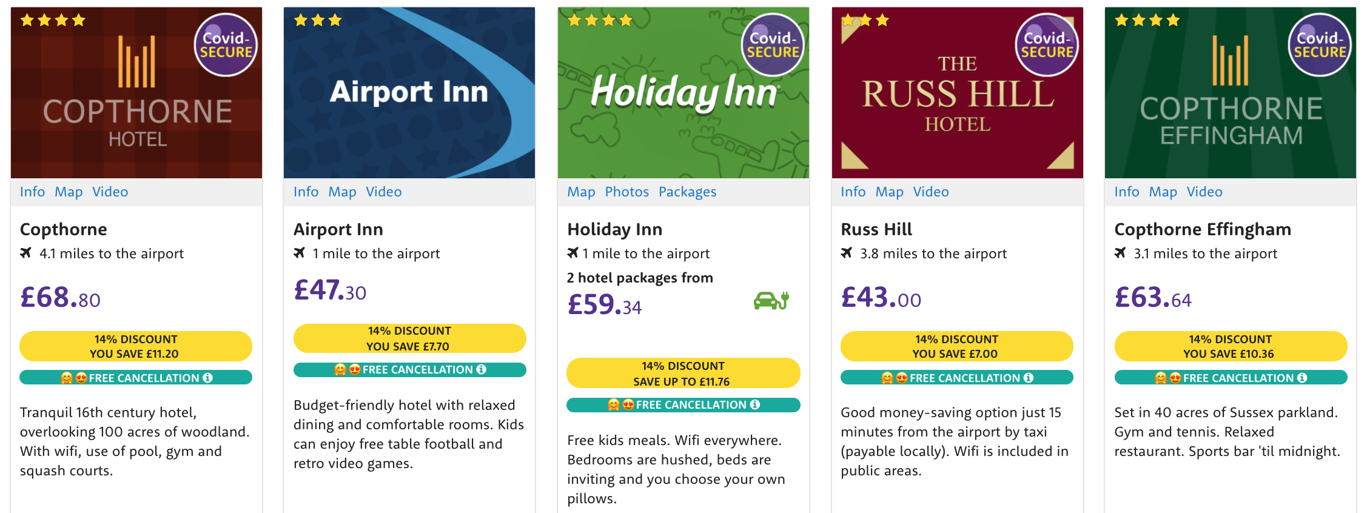Click info icon on Copthorne Effingham free cancellation
Screen dimensions: 1367x513
coord(1302,378)
